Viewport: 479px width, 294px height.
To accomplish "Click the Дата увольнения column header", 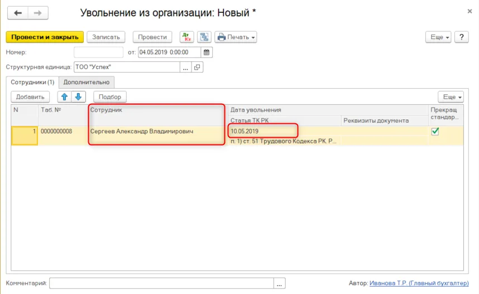I will pos(328,110).
